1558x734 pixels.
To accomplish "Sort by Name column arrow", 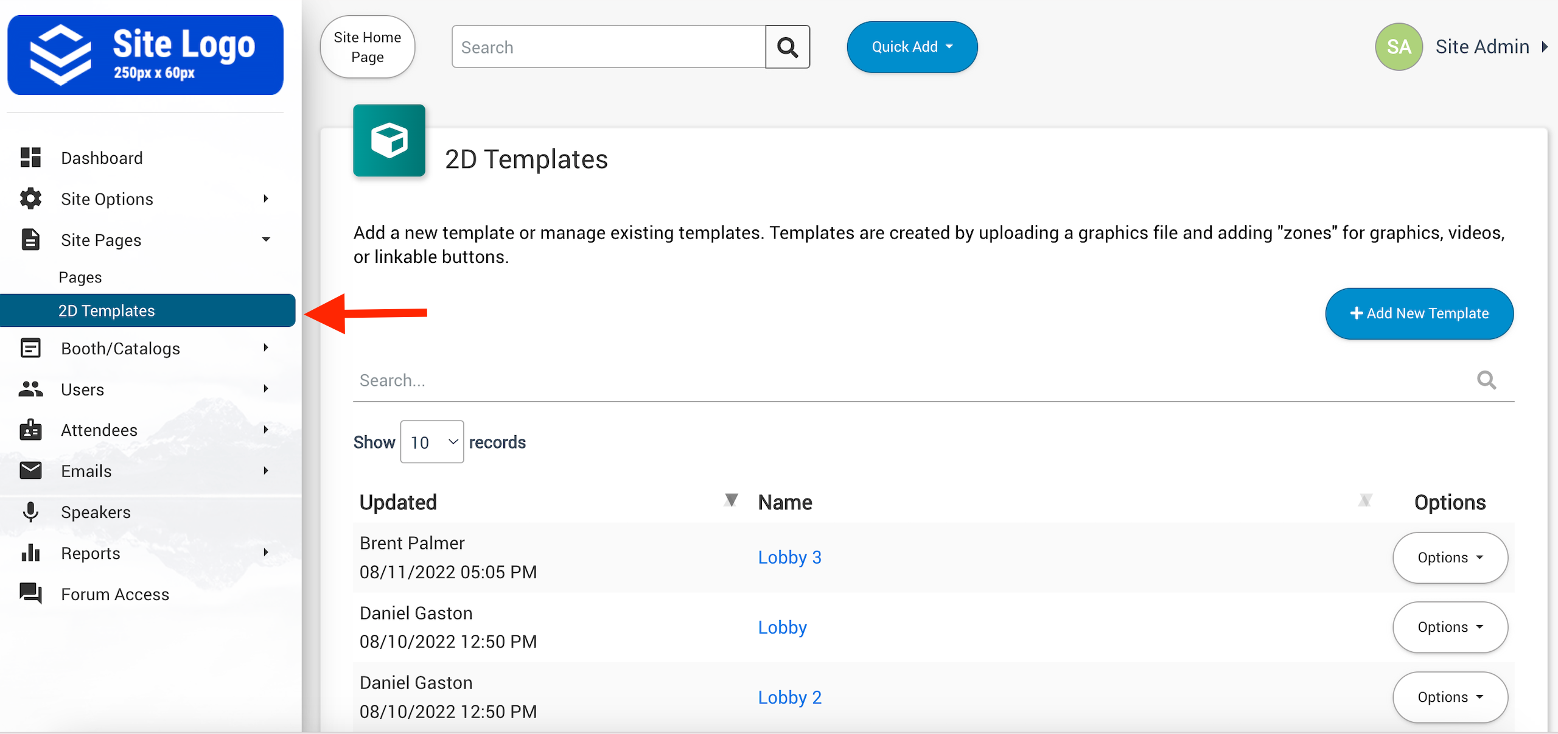I will (x=1365, y=500).
